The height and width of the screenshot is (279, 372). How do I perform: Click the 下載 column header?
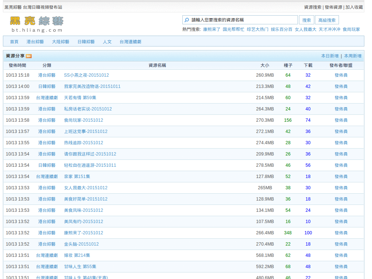(x=308, y=65)
